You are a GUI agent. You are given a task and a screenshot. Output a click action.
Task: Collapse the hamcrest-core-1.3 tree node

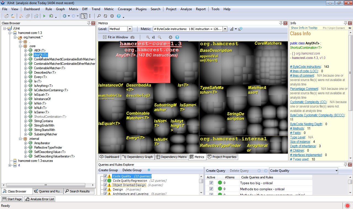click(x=10, y=33)
